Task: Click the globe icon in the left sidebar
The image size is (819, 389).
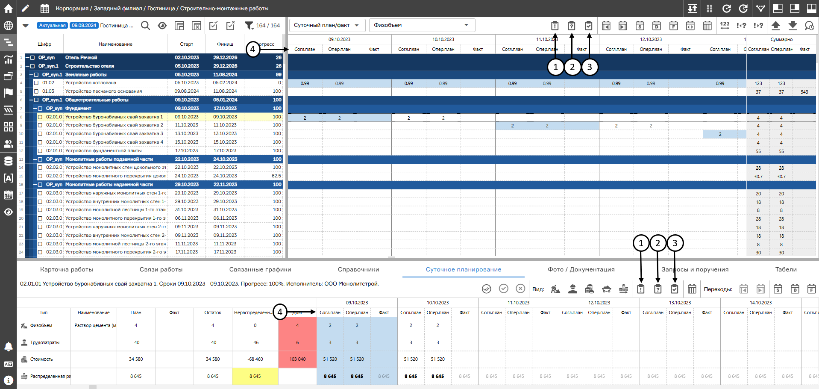Action: click(8, 25)
